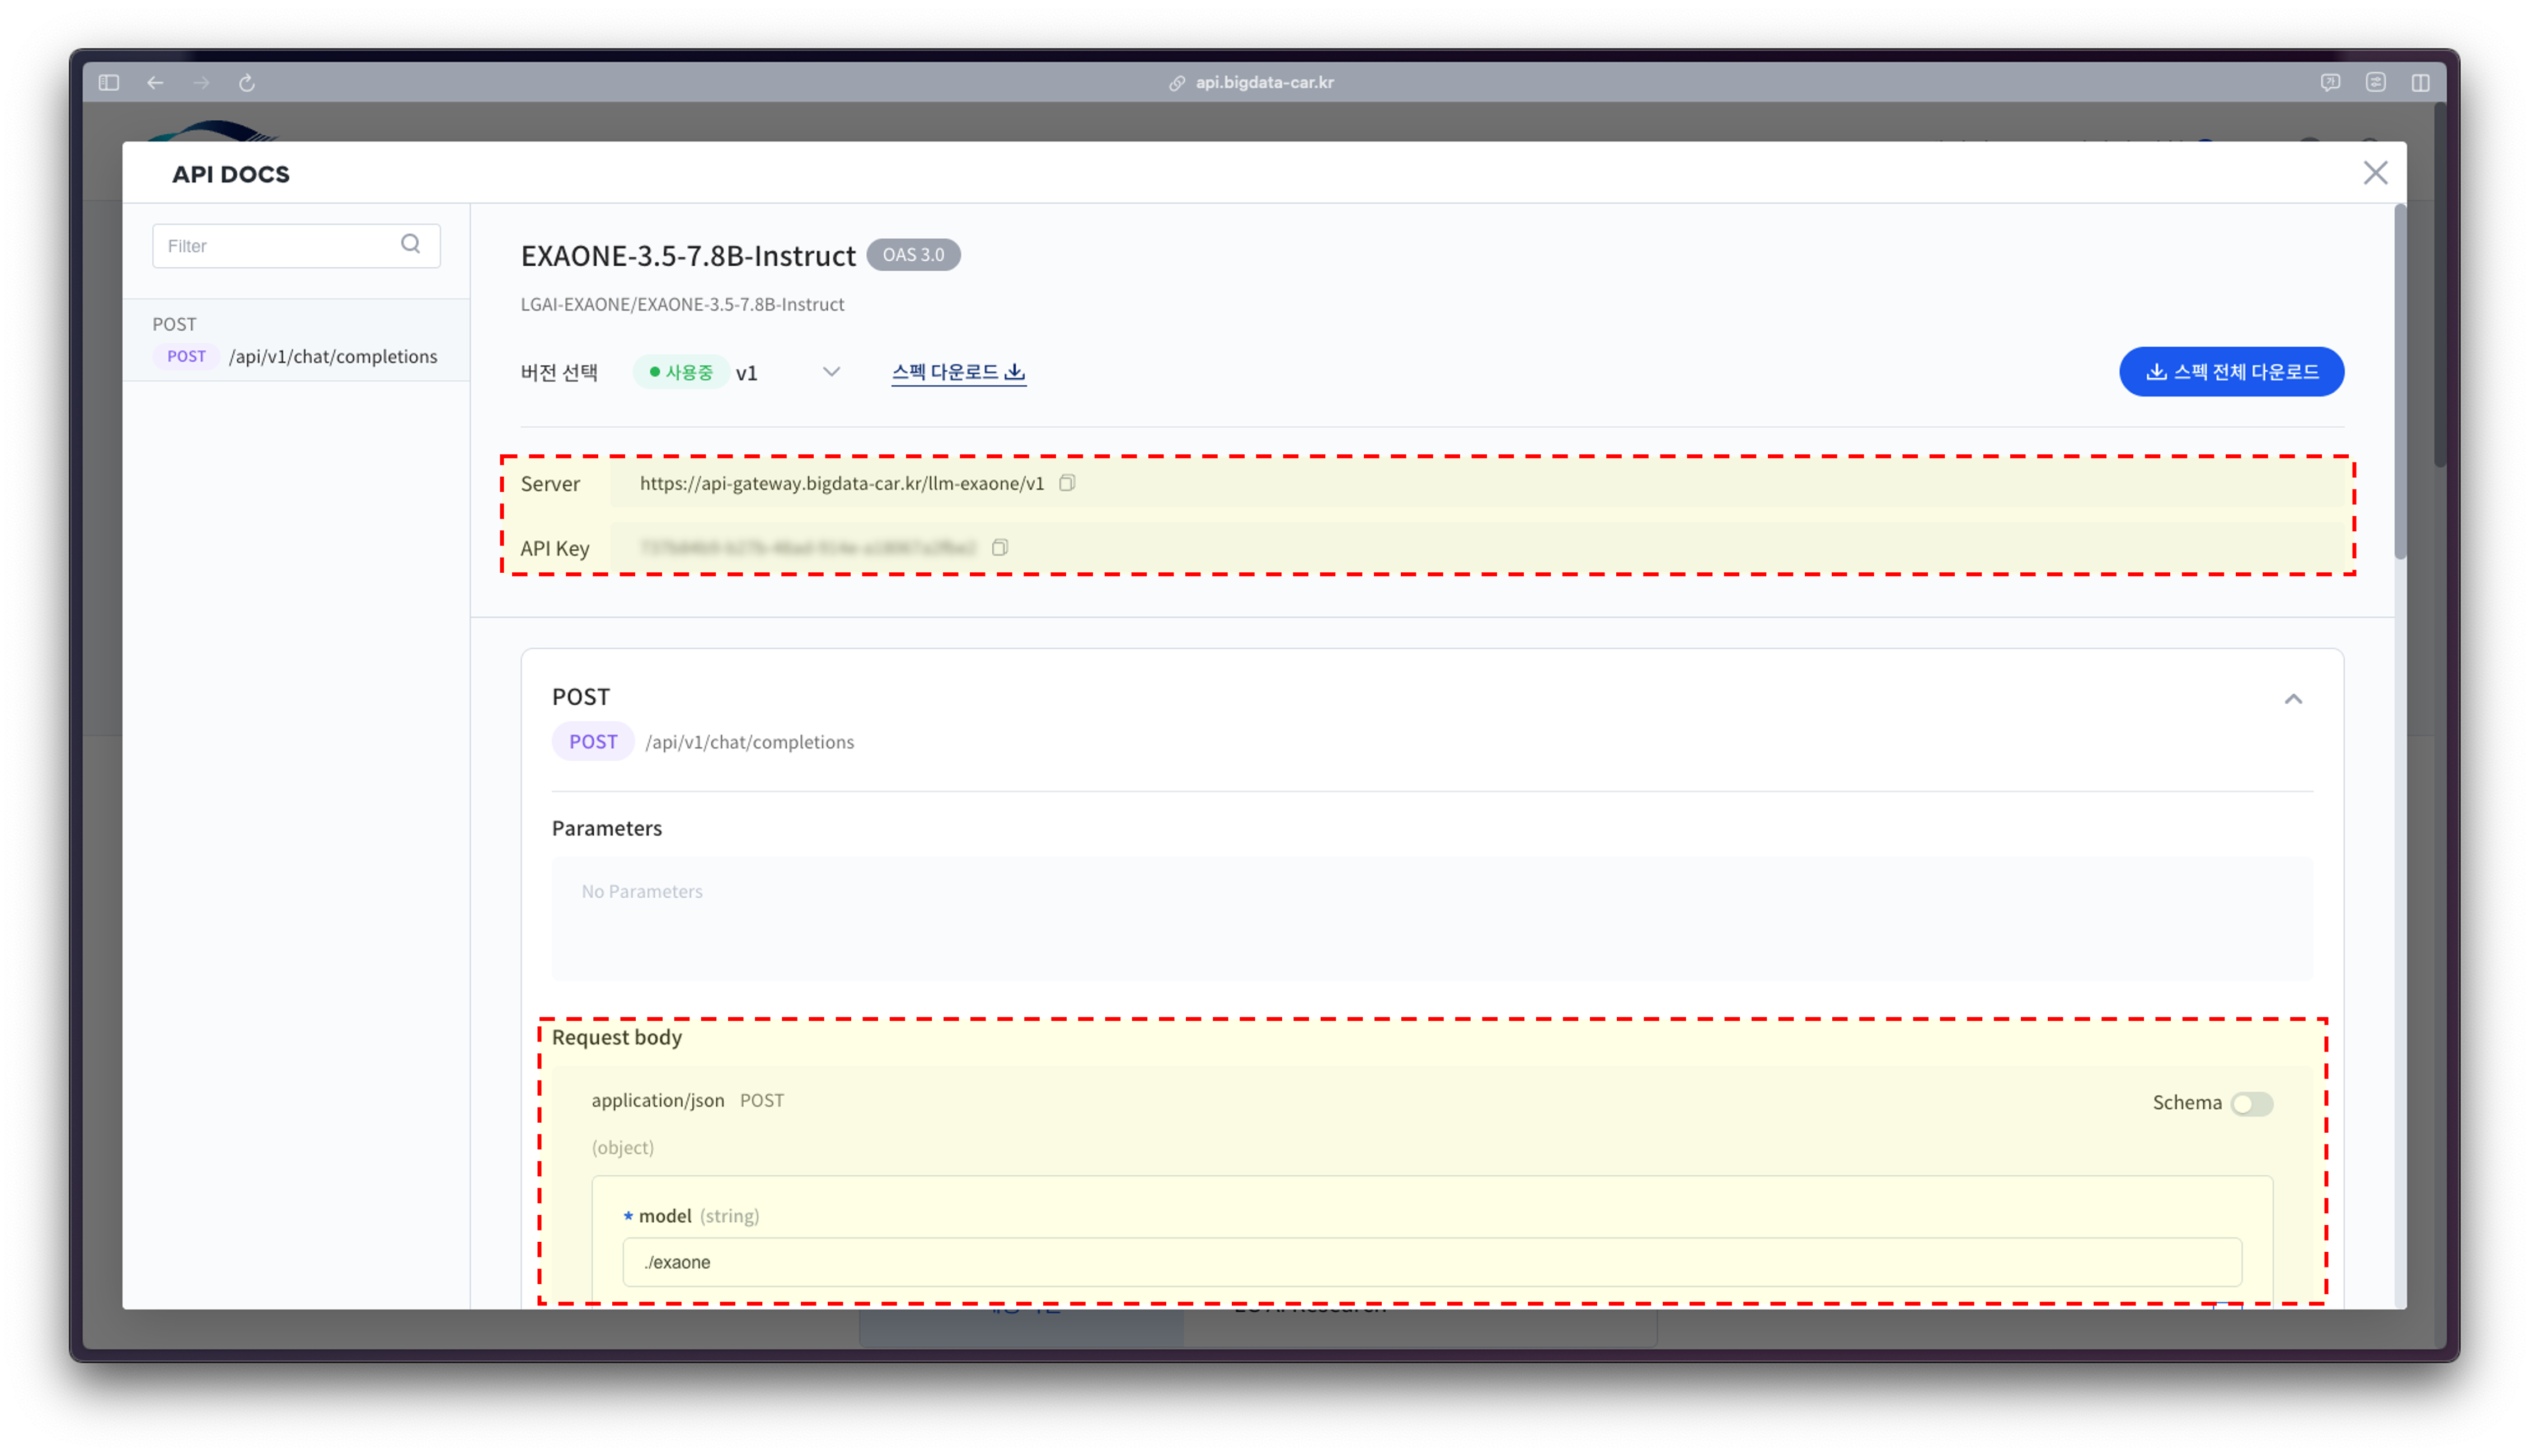Toggle the split view icon in toolbar
The image size is (2529, 1456).
click(2421, 82)
